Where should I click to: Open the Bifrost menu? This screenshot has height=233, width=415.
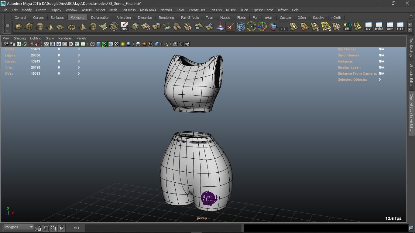click(283, 10)
